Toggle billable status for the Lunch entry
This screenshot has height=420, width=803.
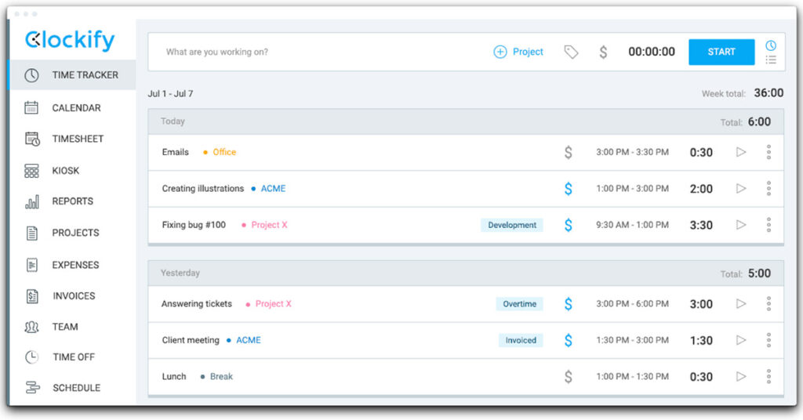click(569, 377)
